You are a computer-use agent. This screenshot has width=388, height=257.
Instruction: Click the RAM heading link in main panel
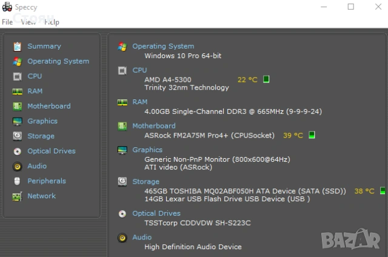(140, 102)
